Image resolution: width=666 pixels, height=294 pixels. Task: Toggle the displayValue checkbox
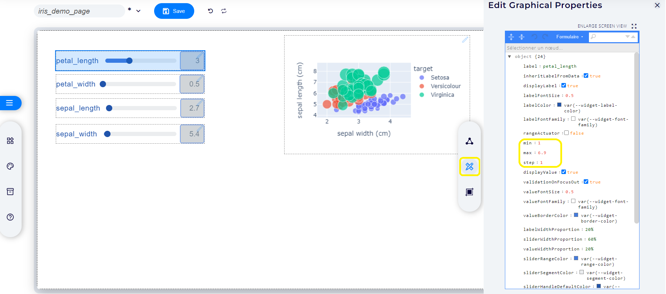563,172
